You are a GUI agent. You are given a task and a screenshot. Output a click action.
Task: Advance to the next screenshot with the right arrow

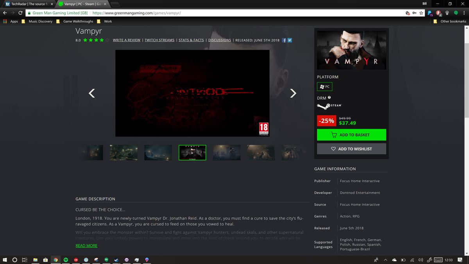coord(293,93)
